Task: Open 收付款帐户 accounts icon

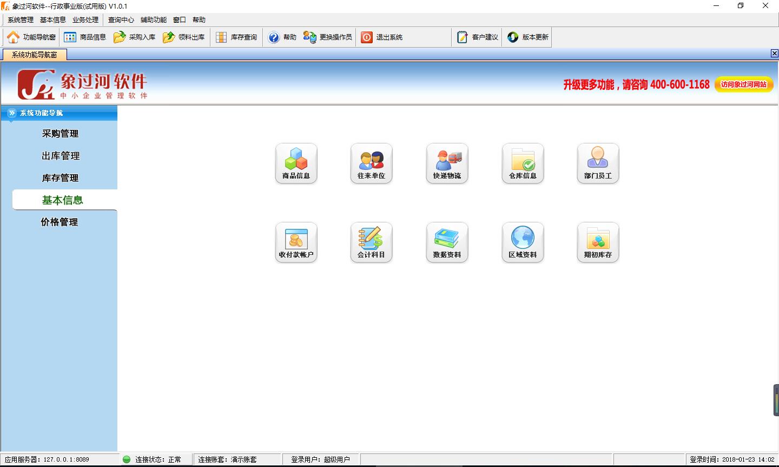Action: click(x=296, y=242)
